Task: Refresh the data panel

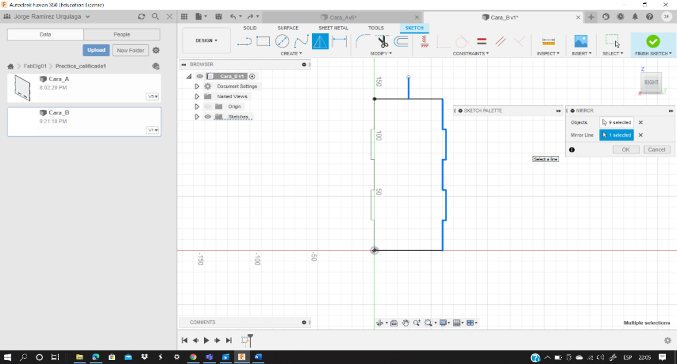Action: tap(141, 17)
